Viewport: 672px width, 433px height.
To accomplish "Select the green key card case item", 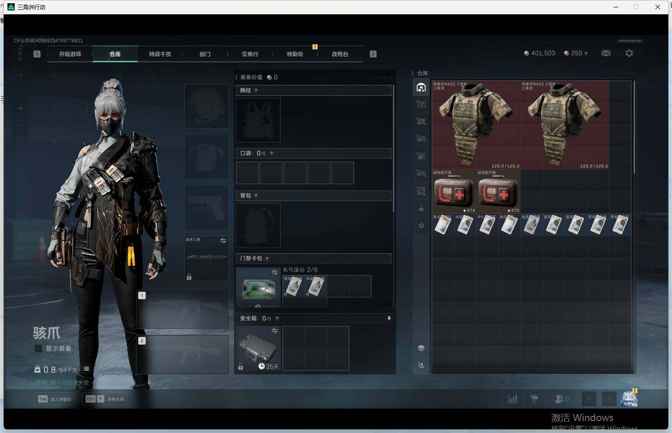I will tap(258, 288).
